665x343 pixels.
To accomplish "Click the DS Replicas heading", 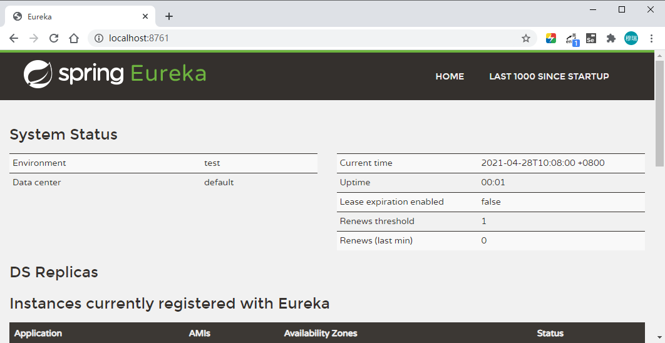I will [x=54, y=272].
